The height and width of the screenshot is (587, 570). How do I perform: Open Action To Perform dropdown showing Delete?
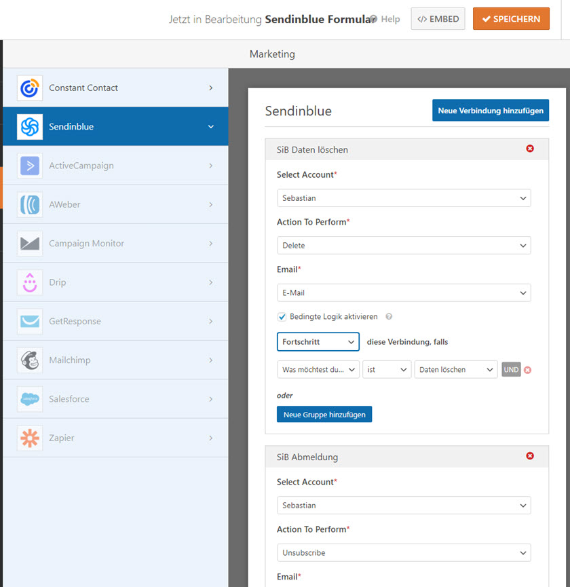tap(404, 246)
